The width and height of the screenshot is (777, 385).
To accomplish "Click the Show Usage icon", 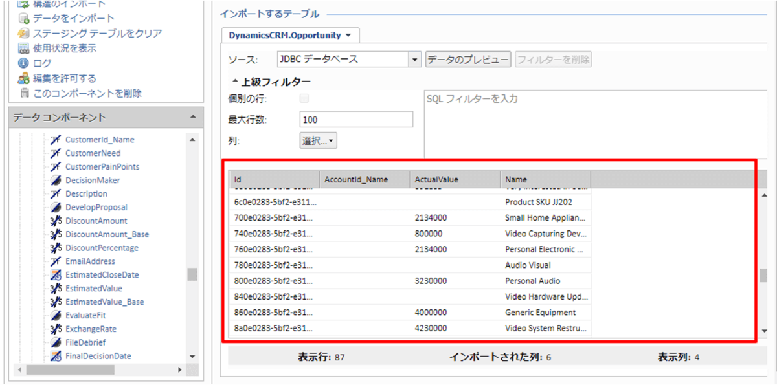I will point(23,48).
